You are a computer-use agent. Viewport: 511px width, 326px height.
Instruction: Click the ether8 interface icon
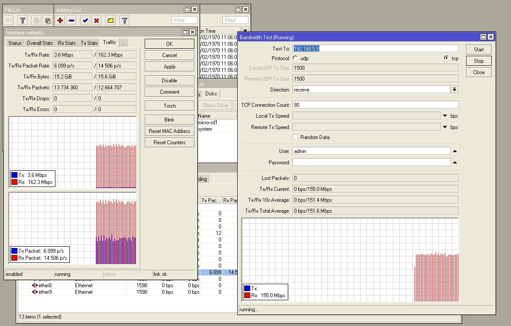click(34, 285)
